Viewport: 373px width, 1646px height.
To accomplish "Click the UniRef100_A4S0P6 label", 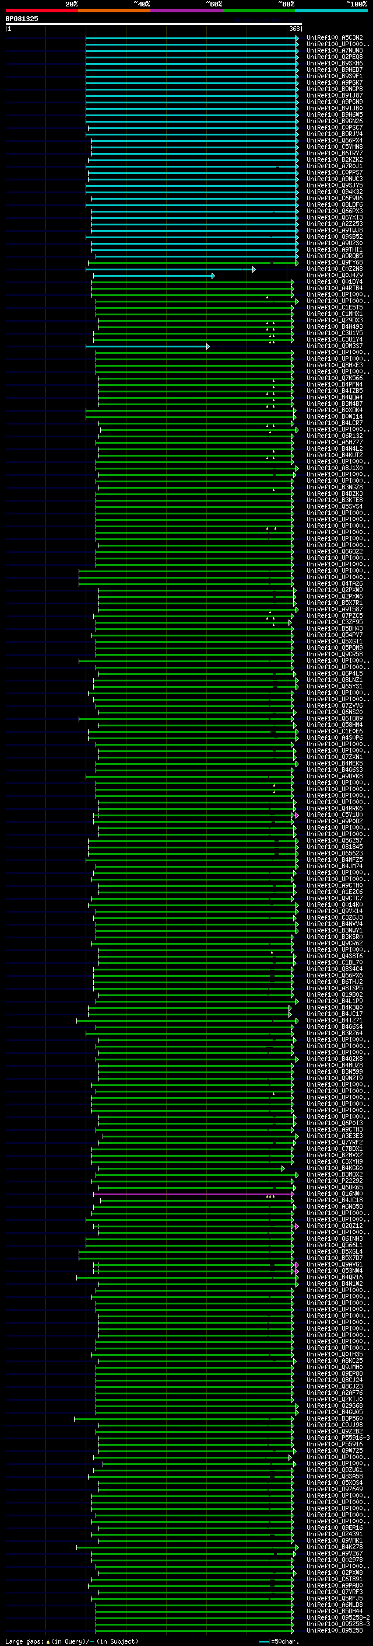I will 335,737.
